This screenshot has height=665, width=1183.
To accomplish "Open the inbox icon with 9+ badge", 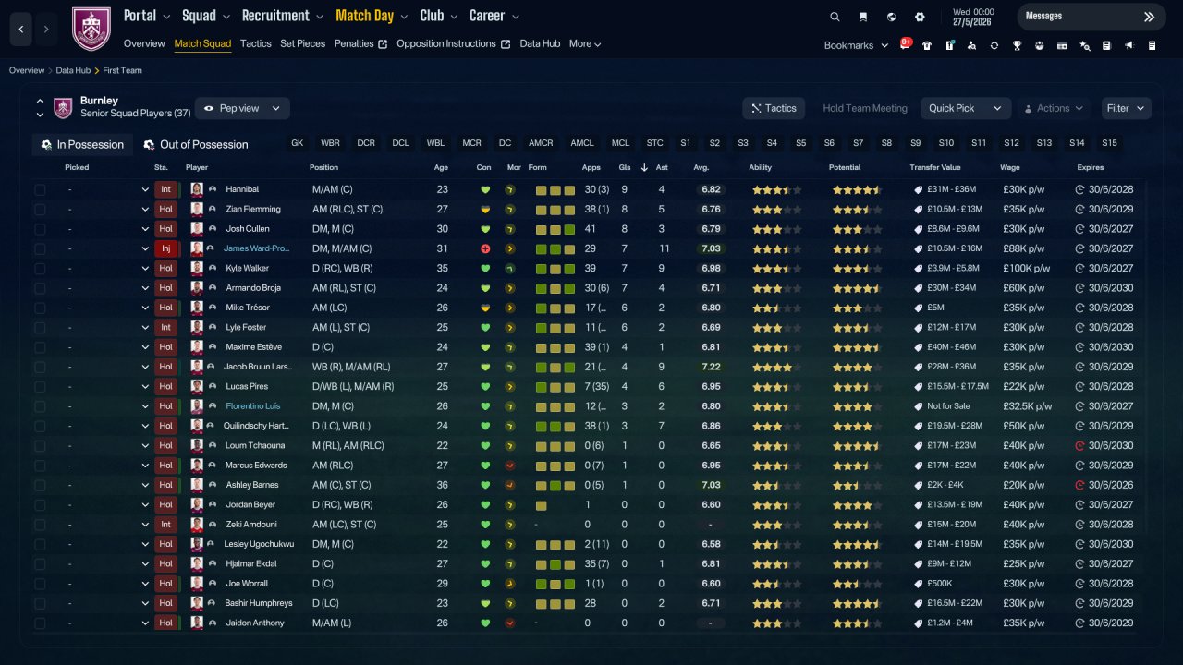I will (905, 44).
